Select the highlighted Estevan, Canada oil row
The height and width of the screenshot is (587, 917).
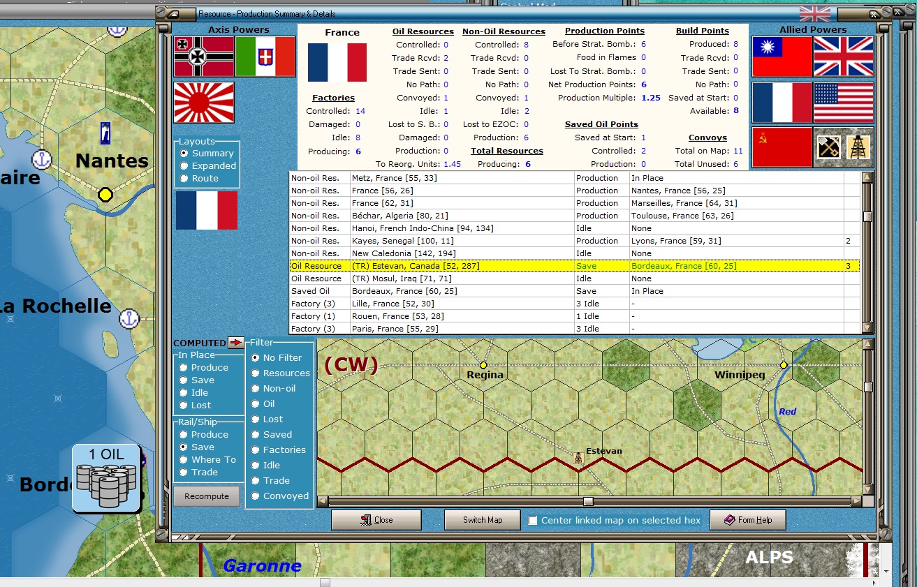574,266
